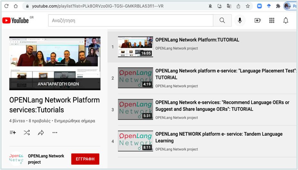The image size is (298, 170).
Task: Click the Αναζήτηση search field
Action: click(x=131, y=21)
